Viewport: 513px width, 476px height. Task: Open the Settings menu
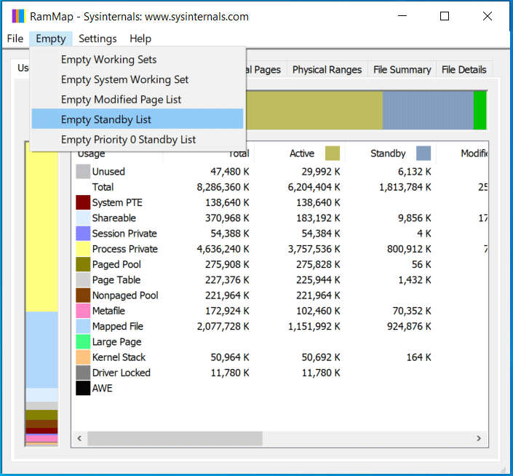click(98, 39)
